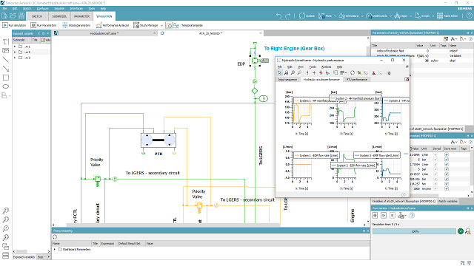Select the rectangle drawing tool in left sidebar
Screen dimensions: 474x266
(5, 78)
